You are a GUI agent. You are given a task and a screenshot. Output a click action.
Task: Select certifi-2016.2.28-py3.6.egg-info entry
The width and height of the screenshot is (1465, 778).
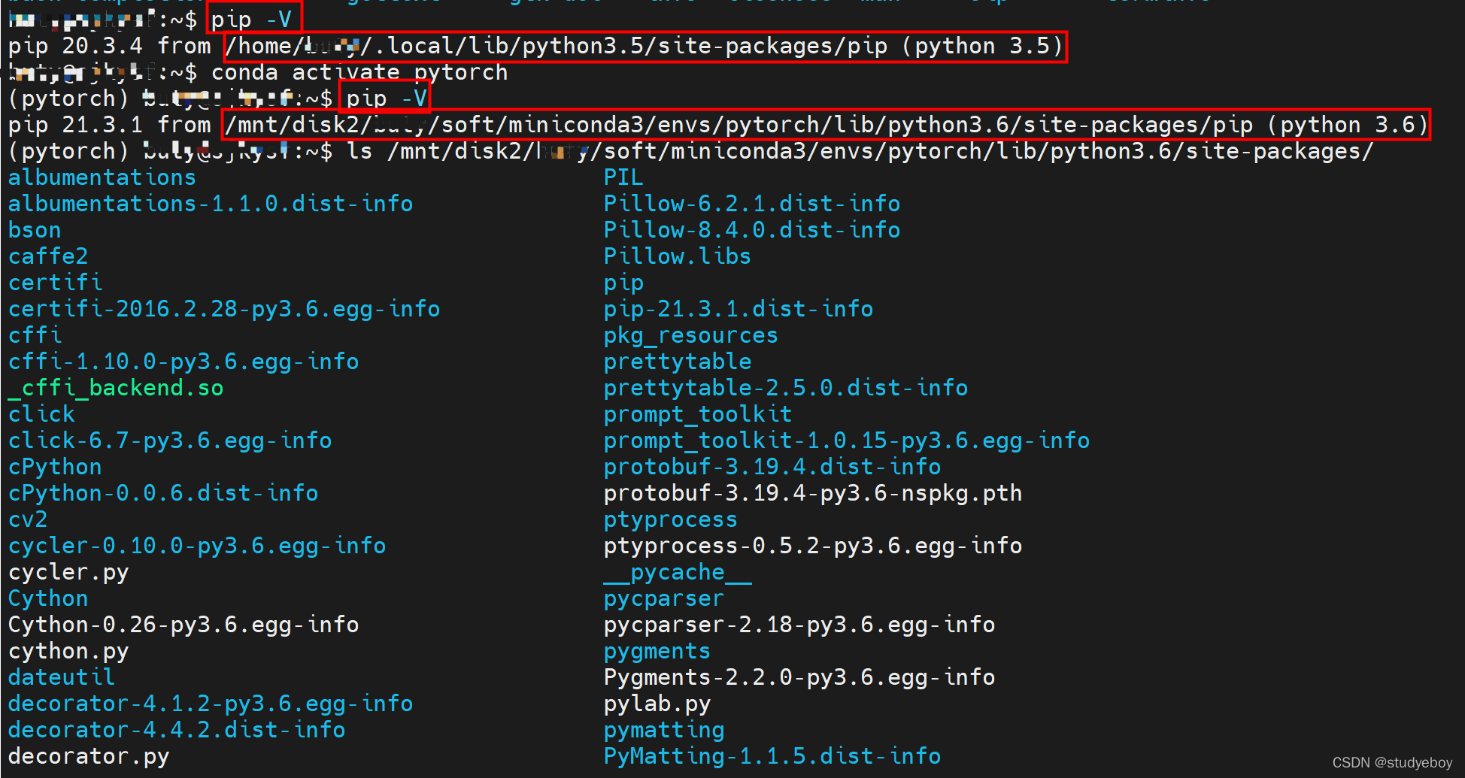[224, 309]
